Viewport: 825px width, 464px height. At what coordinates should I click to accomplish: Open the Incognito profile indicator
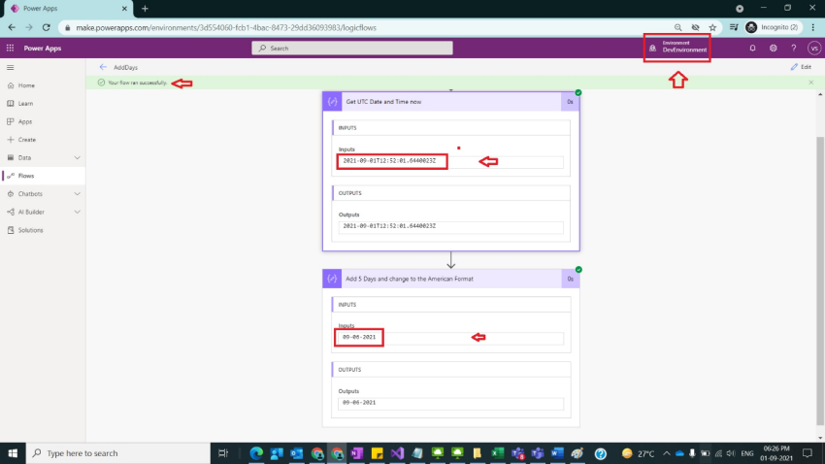(772, 27)
